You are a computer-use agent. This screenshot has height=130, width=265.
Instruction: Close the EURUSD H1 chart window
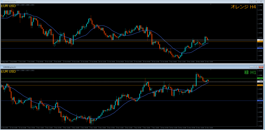(261, 67)
